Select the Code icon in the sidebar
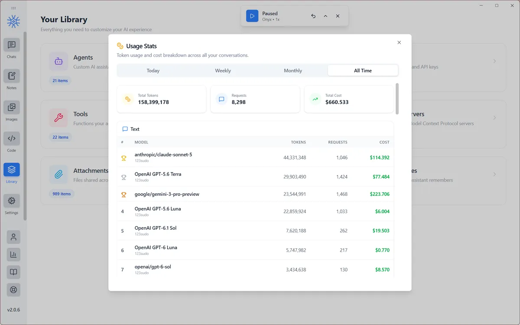 12,139
